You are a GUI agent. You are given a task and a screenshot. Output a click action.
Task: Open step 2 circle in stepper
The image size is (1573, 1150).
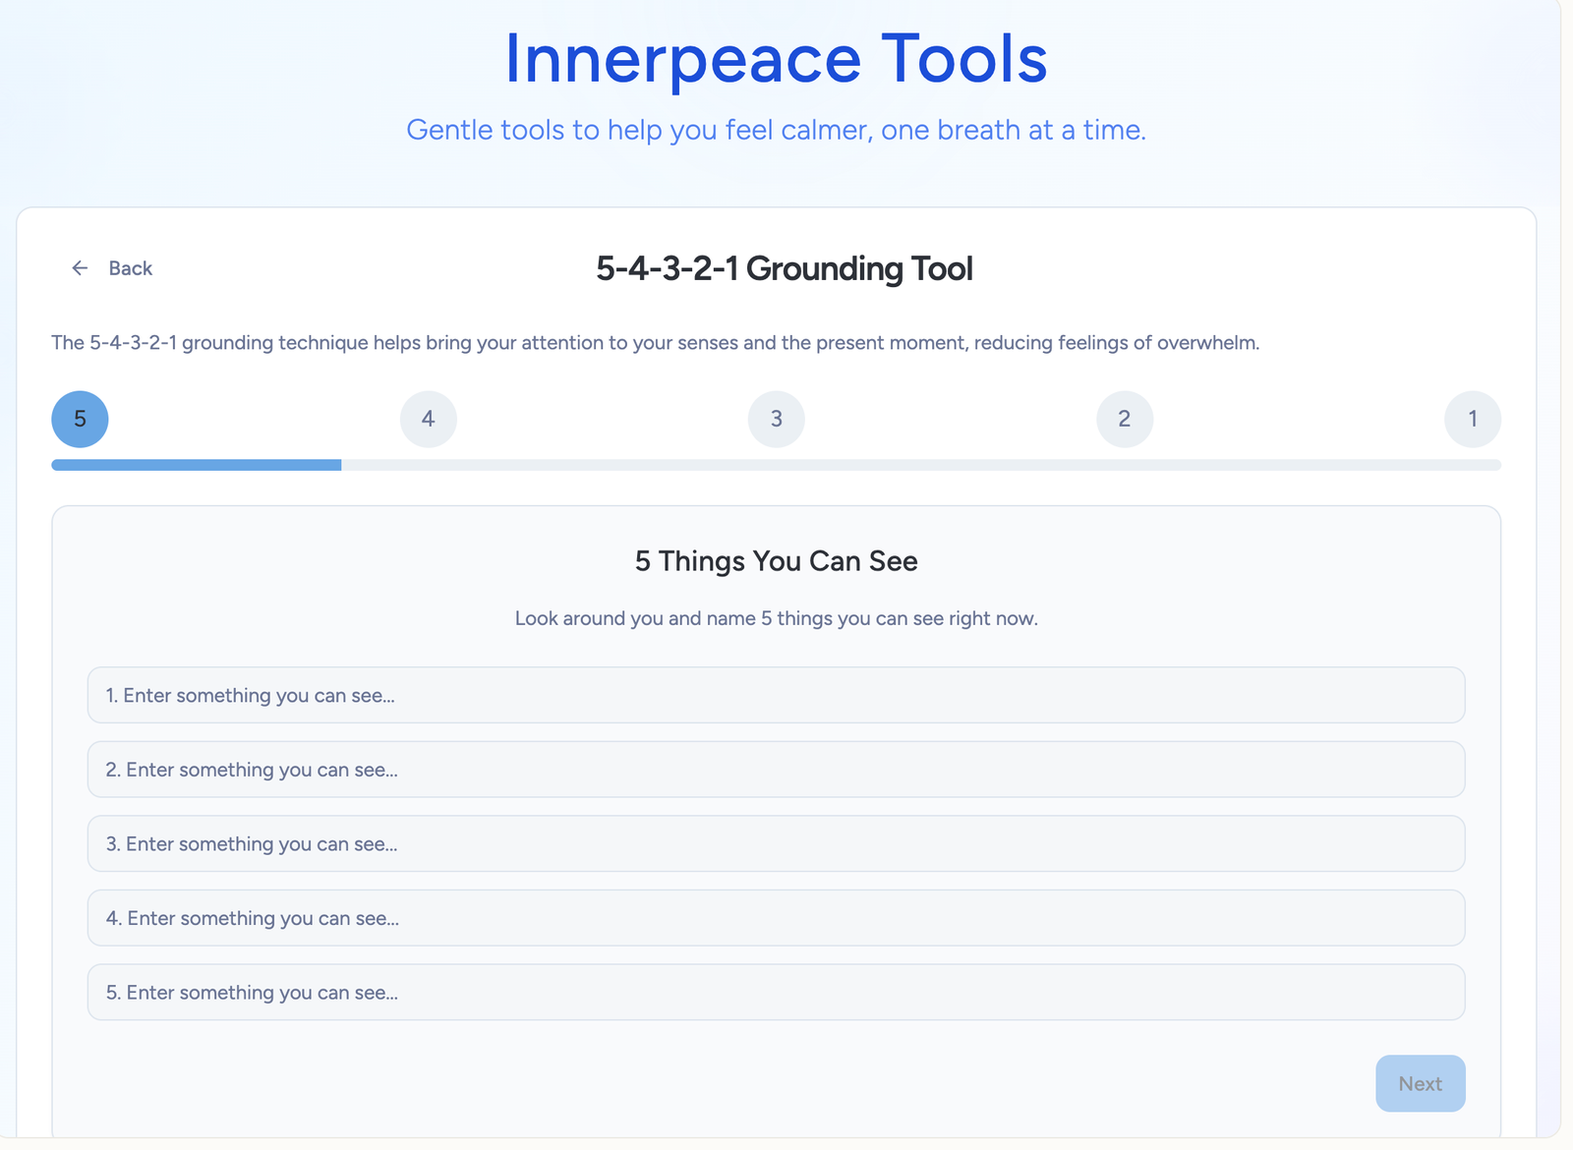(x=1124, y=419)
